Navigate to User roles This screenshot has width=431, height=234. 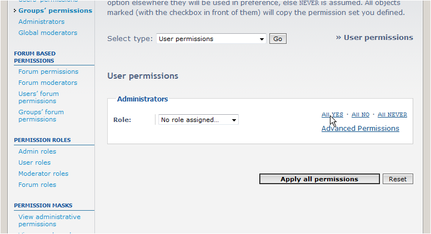(x=34, y=162)
